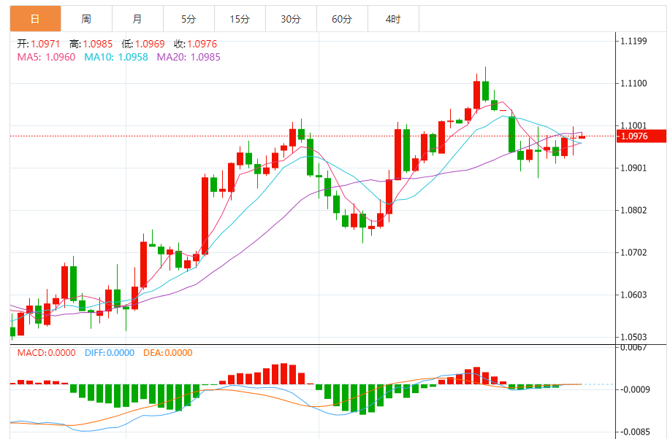Click the 1.0603 price axis label
Image resolution: width=670 pixels, height=439 pixels.
[x=633, y=295]
